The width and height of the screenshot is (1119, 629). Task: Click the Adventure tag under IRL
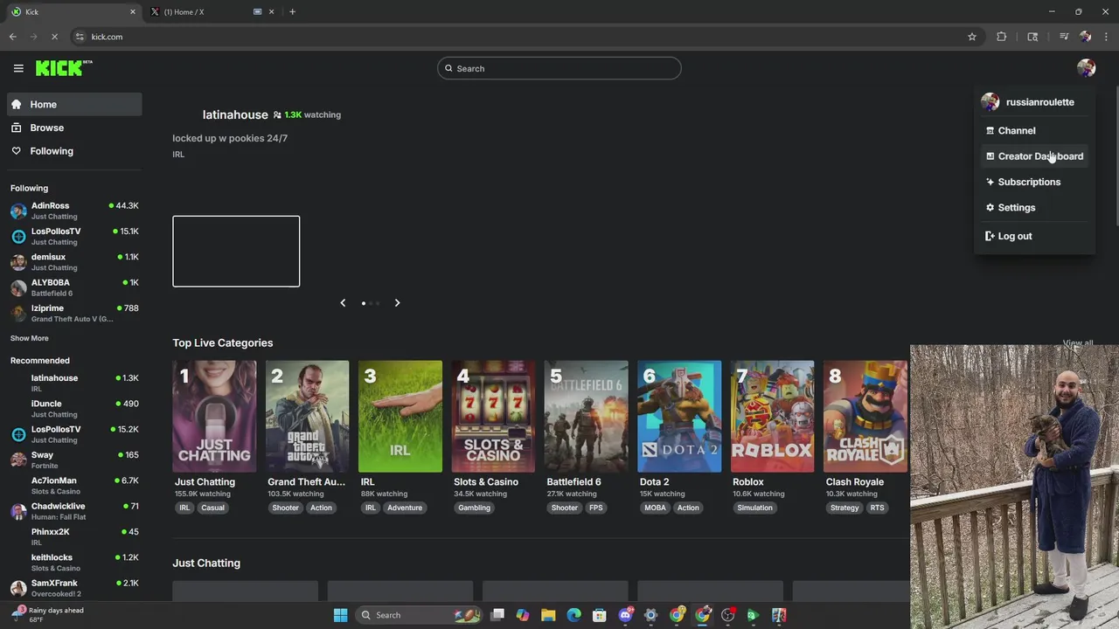pos(405,508)
